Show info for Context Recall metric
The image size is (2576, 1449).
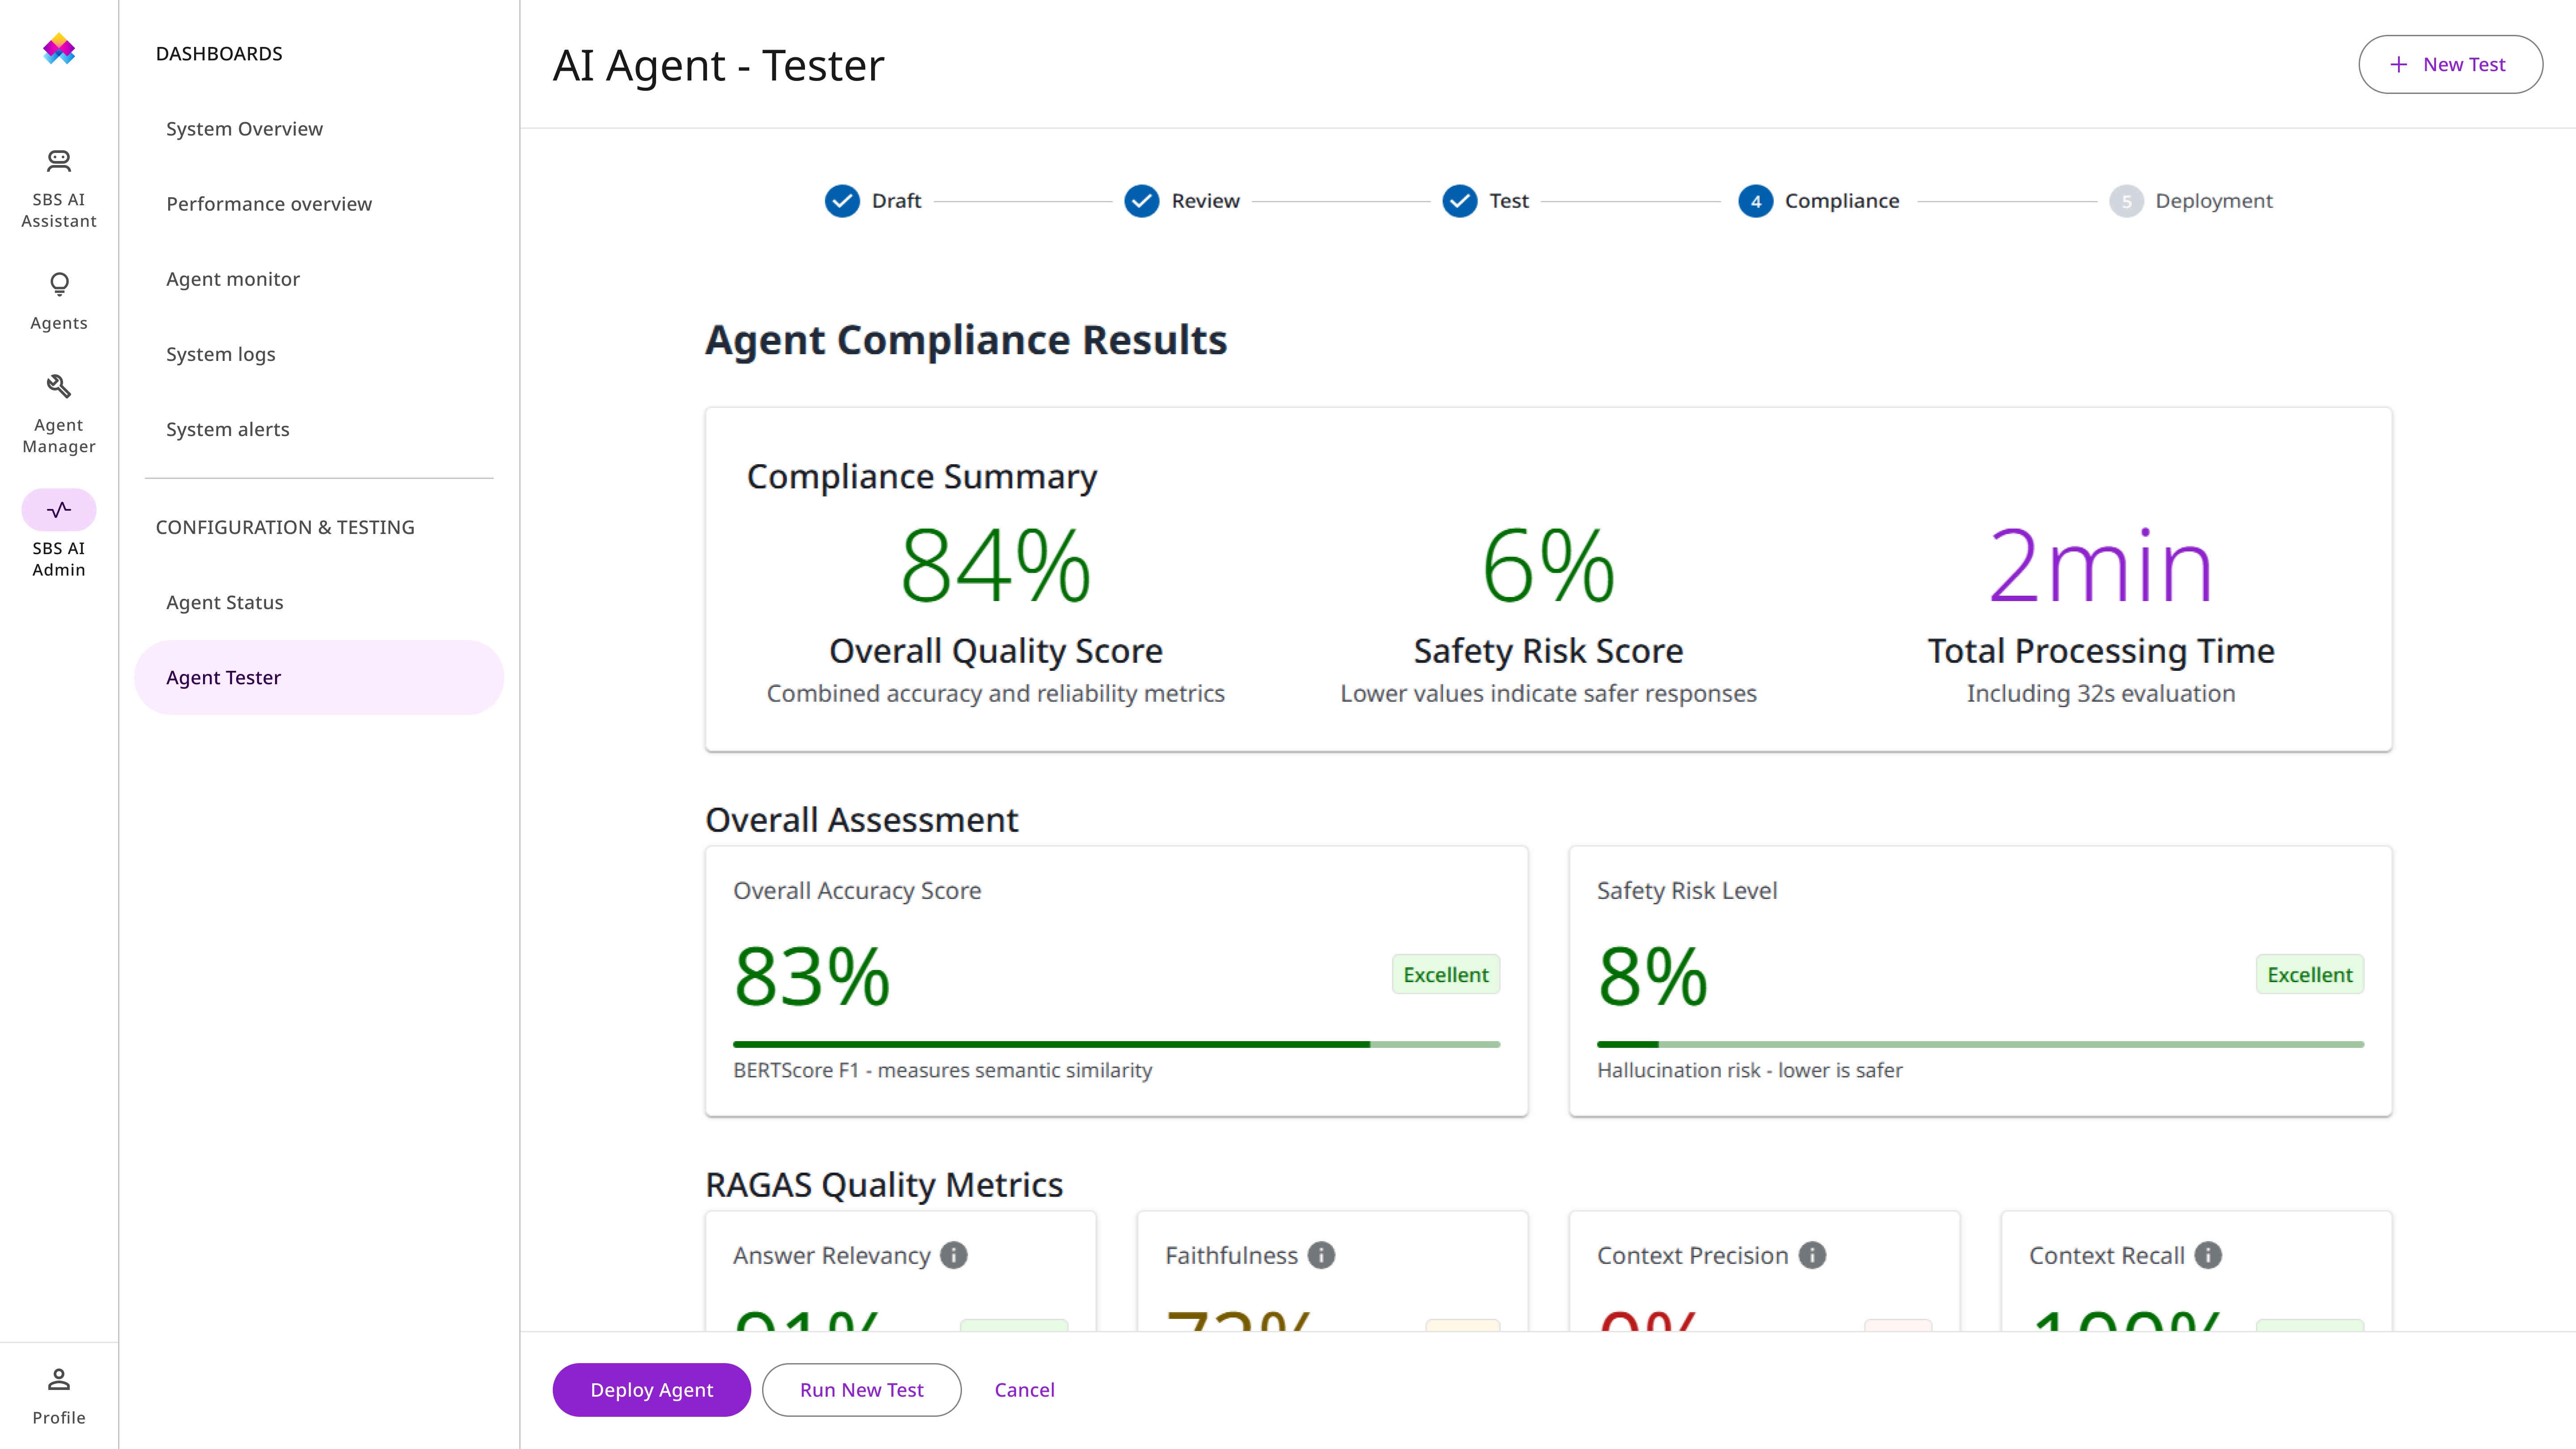2208,1255
